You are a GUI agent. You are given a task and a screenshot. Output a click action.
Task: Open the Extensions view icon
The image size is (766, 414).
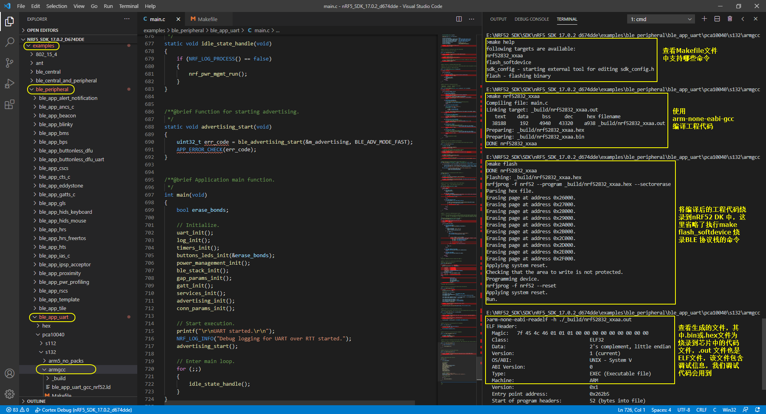click(x=10, y=104)
